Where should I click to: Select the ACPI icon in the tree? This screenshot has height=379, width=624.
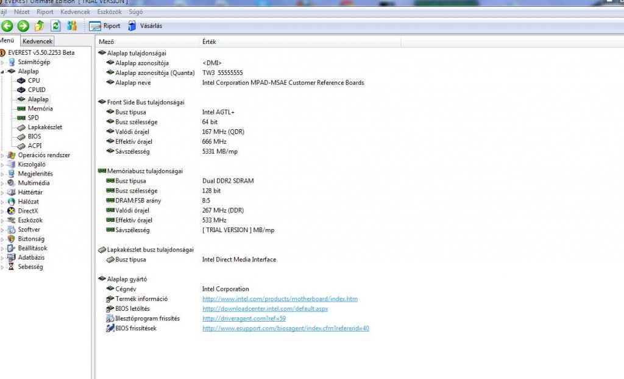(21, 146)
